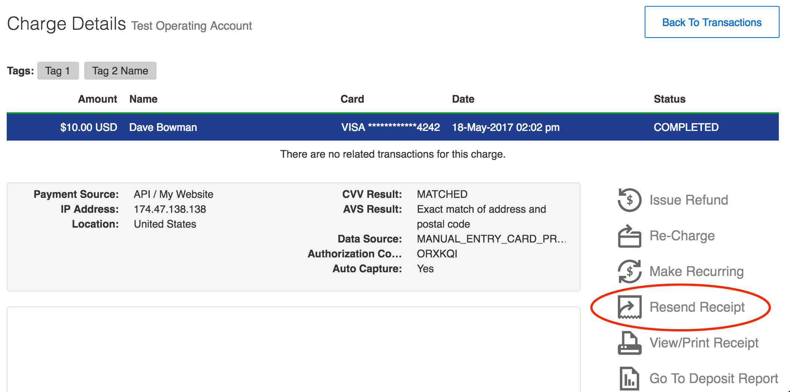Go back to the transactions list
The height and width of the screenshot is (392, 790).
[712, 22]
